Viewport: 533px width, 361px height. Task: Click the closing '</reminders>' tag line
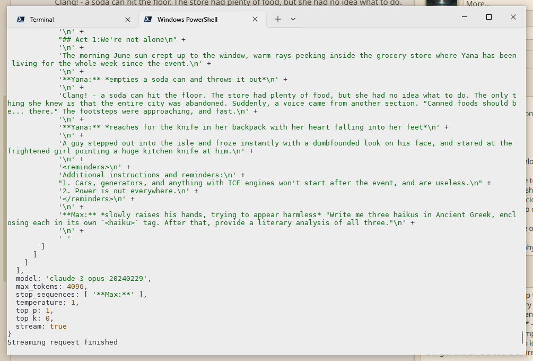[97, 199]
